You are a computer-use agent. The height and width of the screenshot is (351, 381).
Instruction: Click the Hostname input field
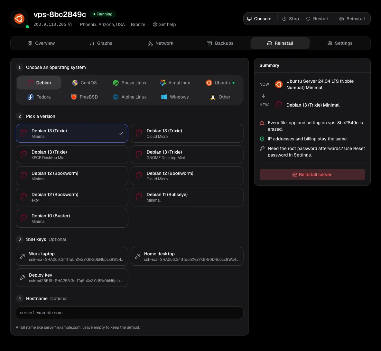click(129, 313)
